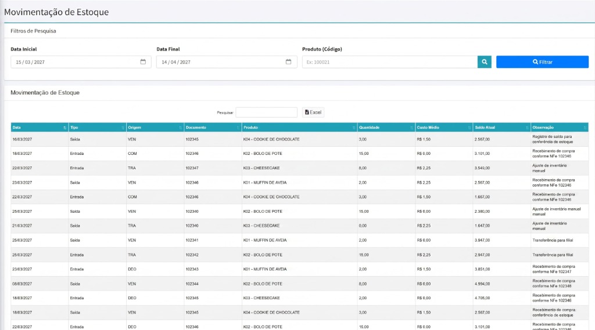595x330 pixels.
Task: Click the Produto (Código) input field
Action: click(390, 61)
